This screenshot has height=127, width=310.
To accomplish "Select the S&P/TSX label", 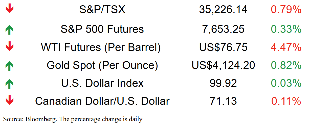I will point(102,10).
